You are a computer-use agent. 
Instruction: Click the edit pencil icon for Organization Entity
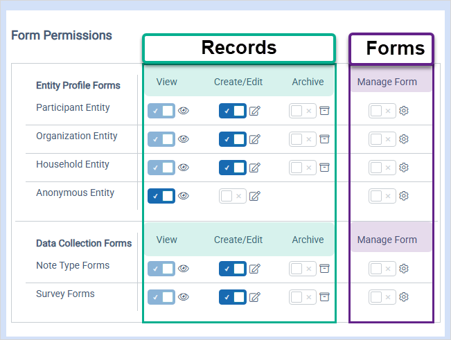254,139
